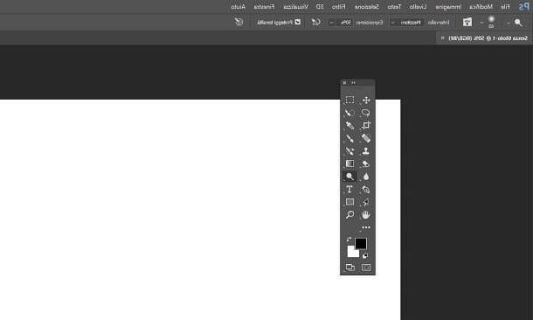Select the Type tool

pyautogui.click(x=350, y=189)
